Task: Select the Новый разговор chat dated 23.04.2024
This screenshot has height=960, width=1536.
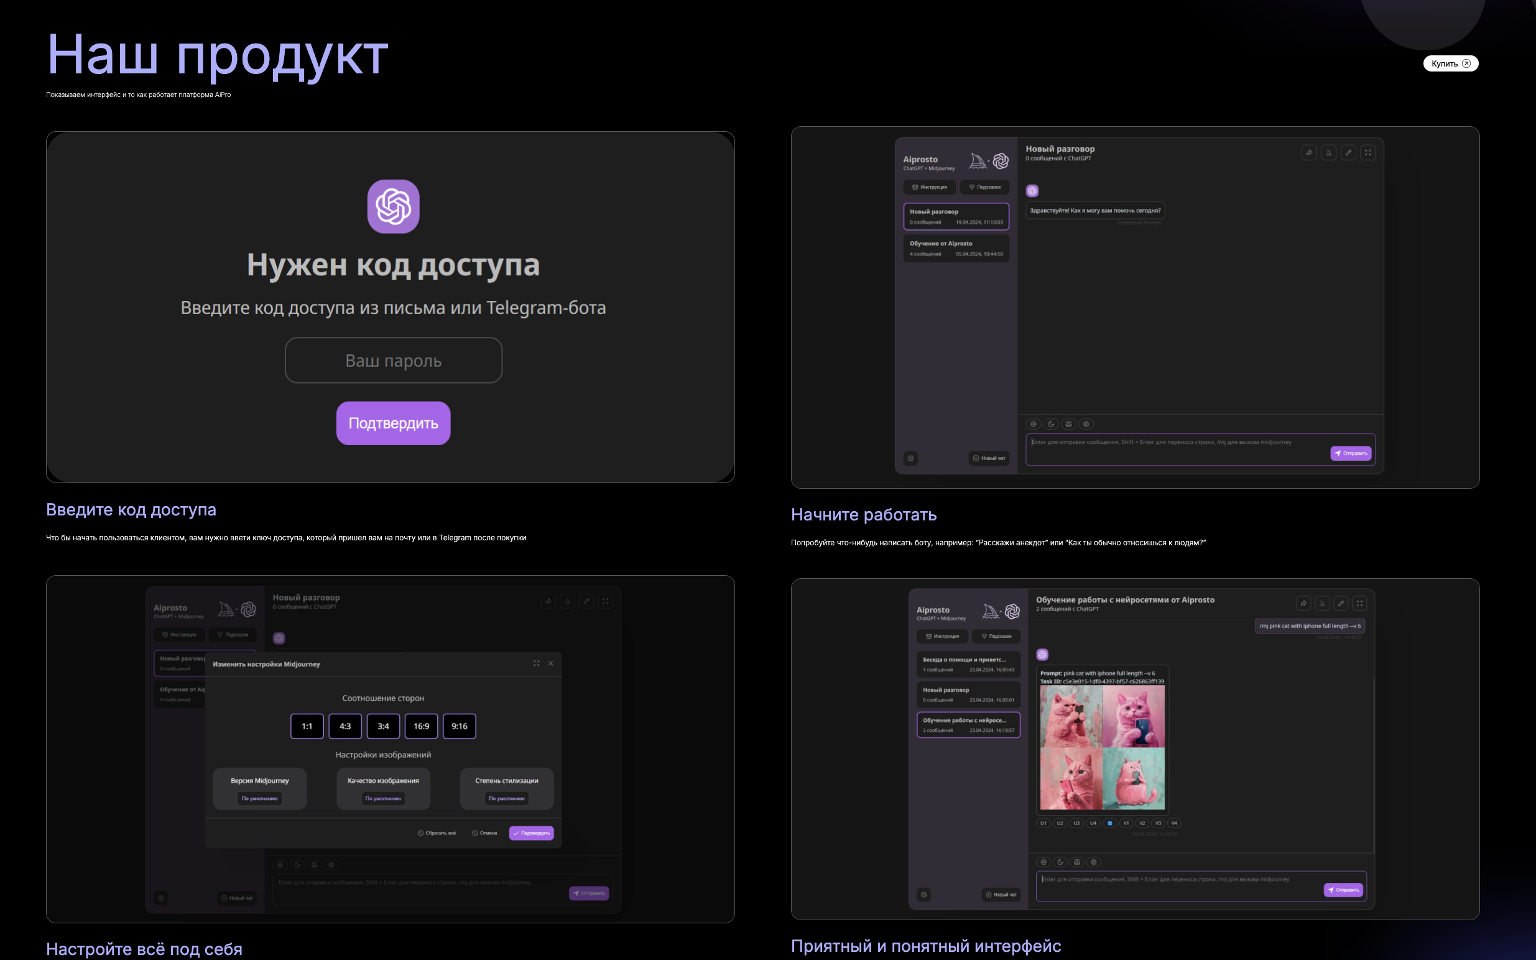Action: (968, 695)
